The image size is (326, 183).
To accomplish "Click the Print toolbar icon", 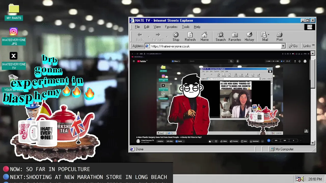I will pos(279,35).
